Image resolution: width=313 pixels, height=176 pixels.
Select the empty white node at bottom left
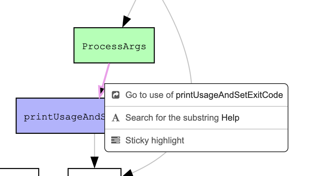click(19, 172)
